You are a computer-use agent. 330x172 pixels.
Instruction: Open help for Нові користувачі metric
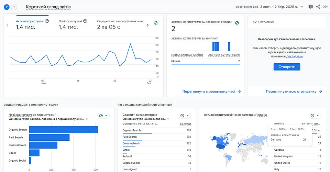pyautogui.click(x=85, y=21)
